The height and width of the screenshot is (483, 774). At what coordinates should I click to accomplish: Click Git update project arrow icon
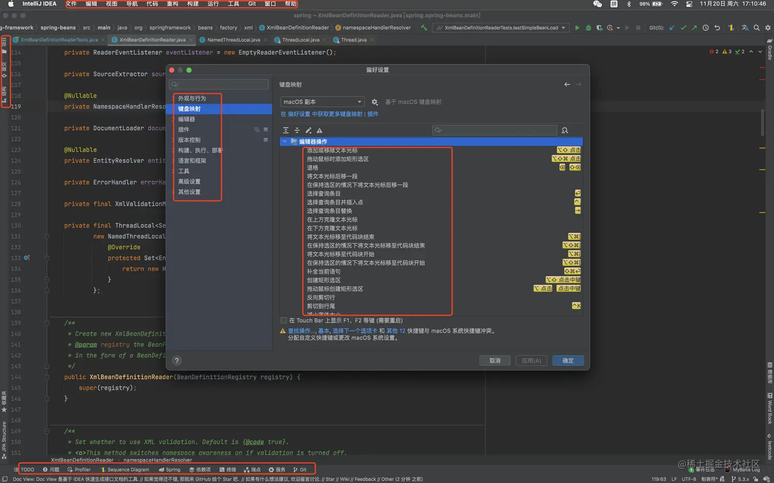click(672, 28)
